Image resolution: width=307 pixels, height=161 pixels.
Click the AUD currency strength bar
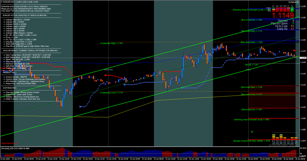pyautogui.click(x=292, y=138)
